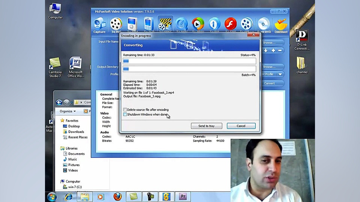360x202 pixels.
Task: Launch Firefox from taskbar
Action: click(117, 197)
